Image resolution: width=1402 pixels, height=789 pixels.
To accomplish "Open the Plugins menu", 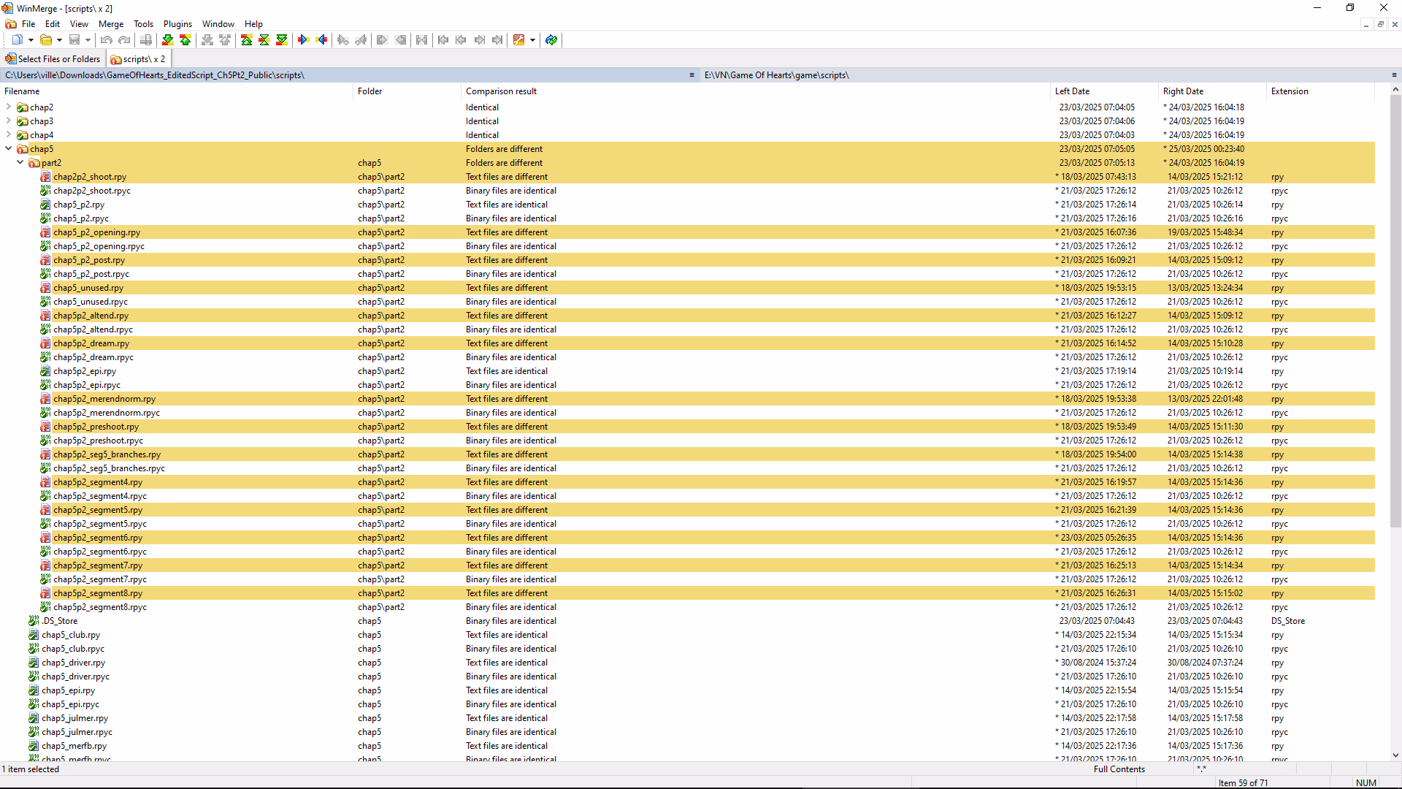I will [x=177, y=24].
